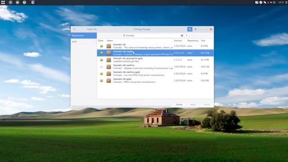
Task: Select the foomatic-db package name
Action: [119, 45]
